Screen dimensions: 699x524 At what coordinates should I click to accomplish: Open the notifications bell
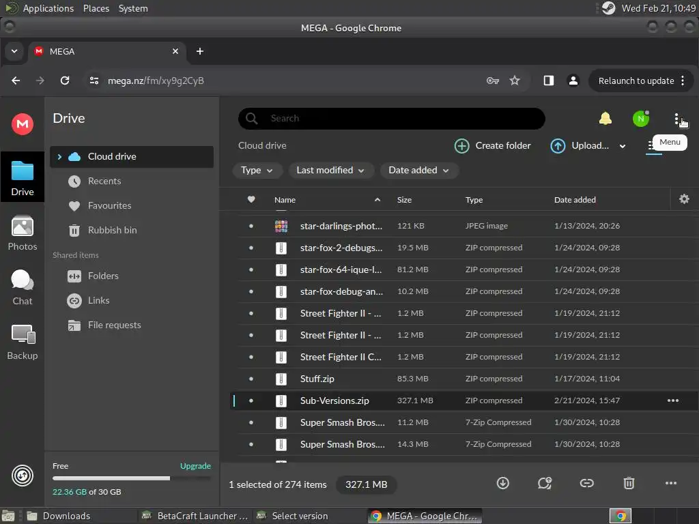click(x=605, y=119)
